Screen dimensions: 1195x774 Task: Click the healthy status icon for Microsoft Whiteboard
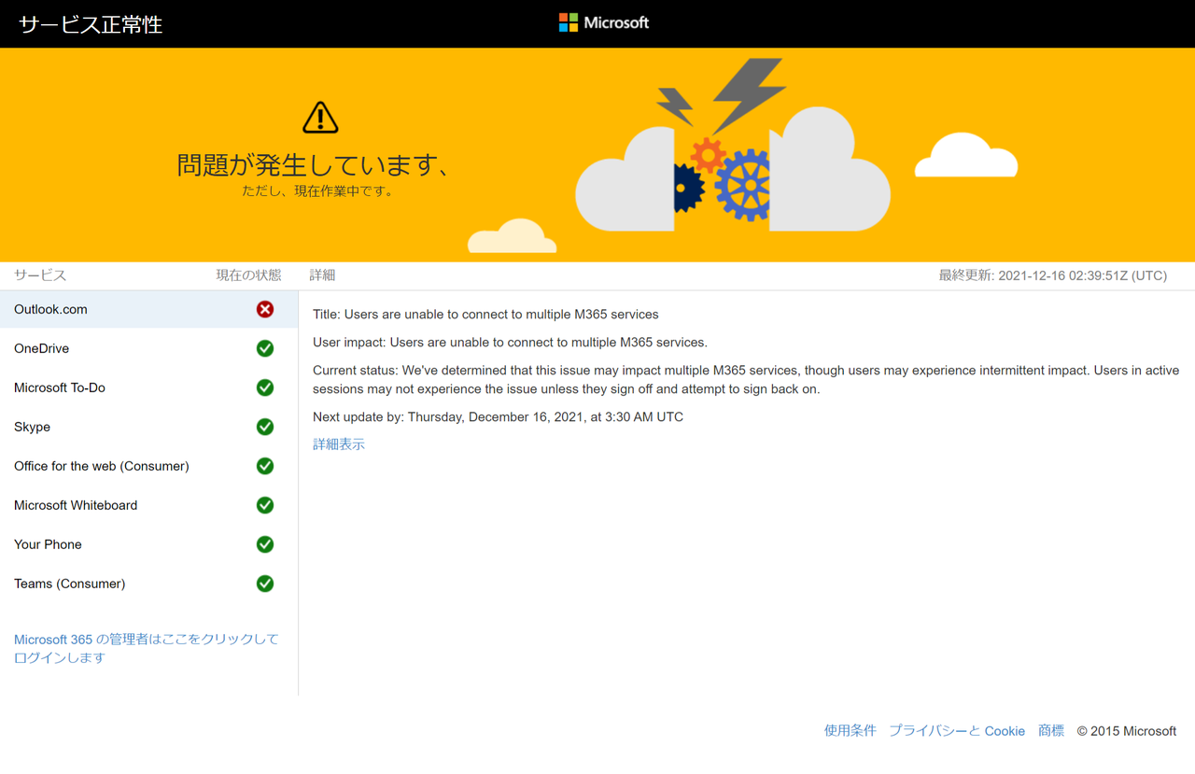click(x=265, y=505)
